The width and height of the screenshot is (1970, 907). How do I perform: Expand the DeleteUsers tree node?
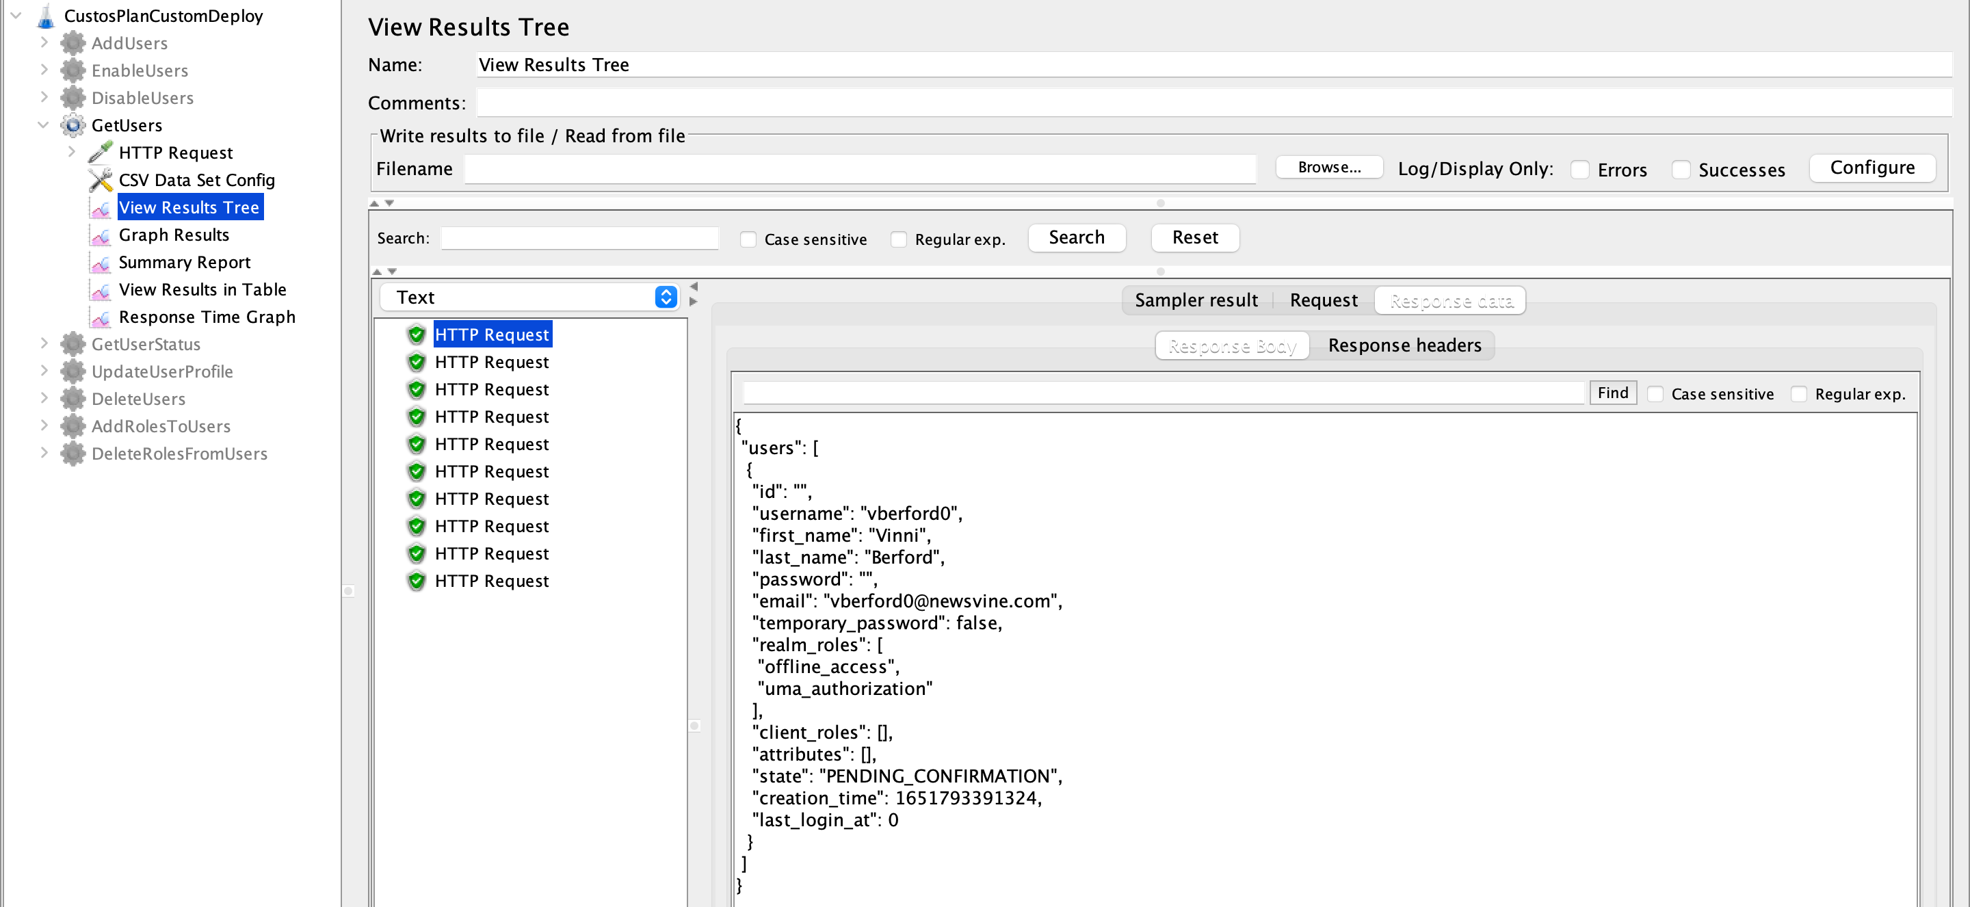(x=44, y=399)
